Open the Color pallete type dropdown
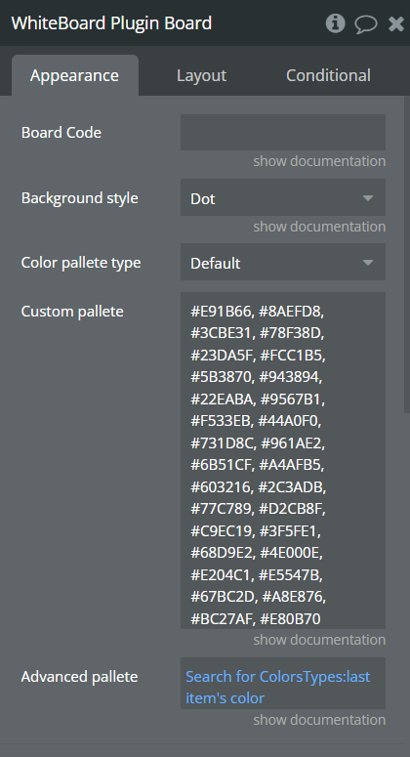Screen dimensions: 410x757 tap(283, 262)
